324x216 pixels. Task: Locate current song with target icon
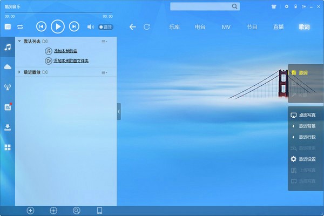click(x=53, y=211)
